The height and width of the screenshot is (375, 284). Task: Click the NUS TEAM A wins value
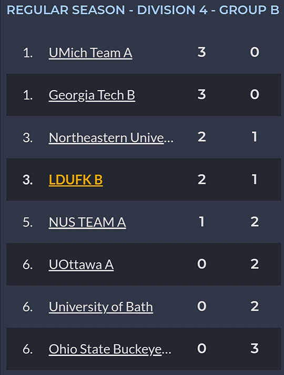click(201, 221)
